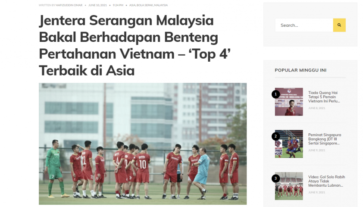Open thumbnail of Rabih Ataya video article

(x=289, y=186)
